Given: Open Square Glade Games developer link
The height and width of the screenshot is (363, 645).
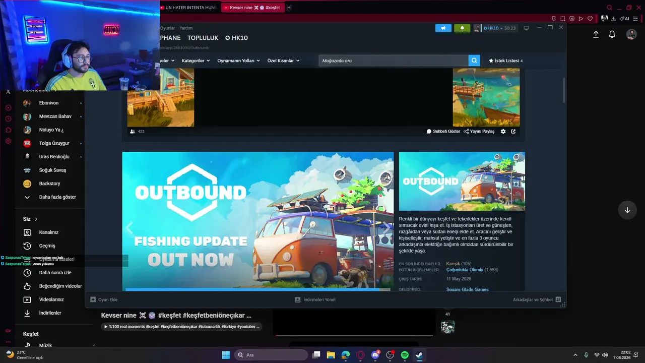Looking at the screenshot, I should point(467,289).
